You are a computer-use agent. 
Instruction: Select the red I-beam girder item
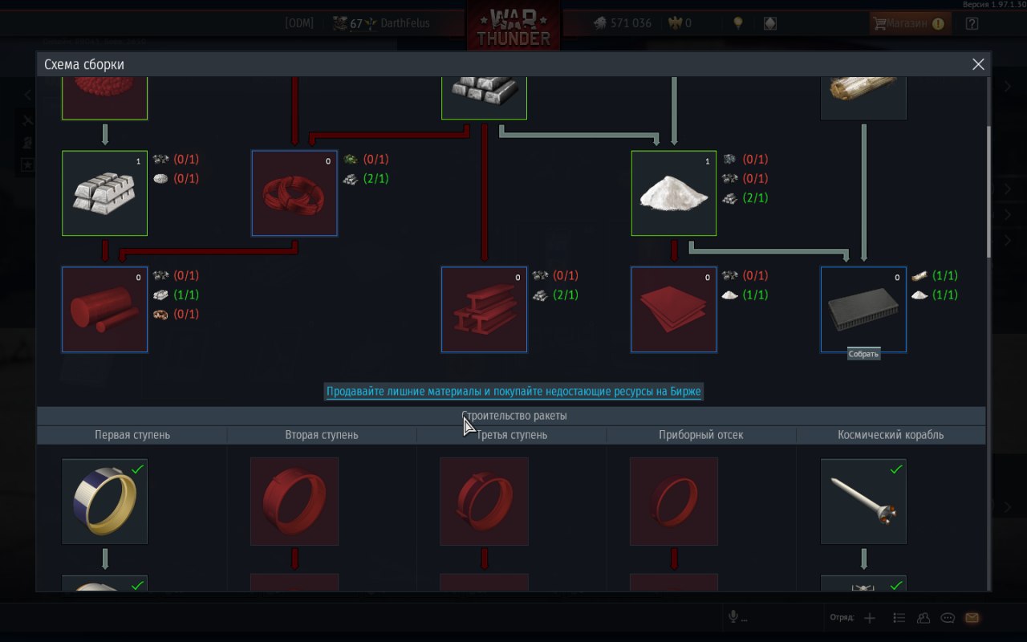coord(484,310)
